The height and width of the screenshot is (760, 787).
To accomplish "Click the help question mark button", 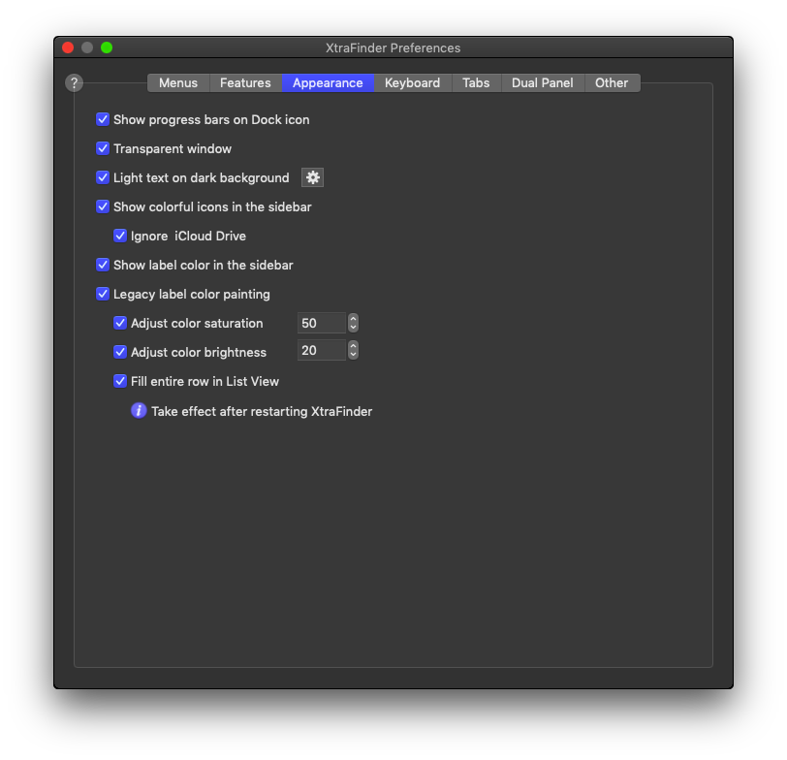I will tap(74, 83).
